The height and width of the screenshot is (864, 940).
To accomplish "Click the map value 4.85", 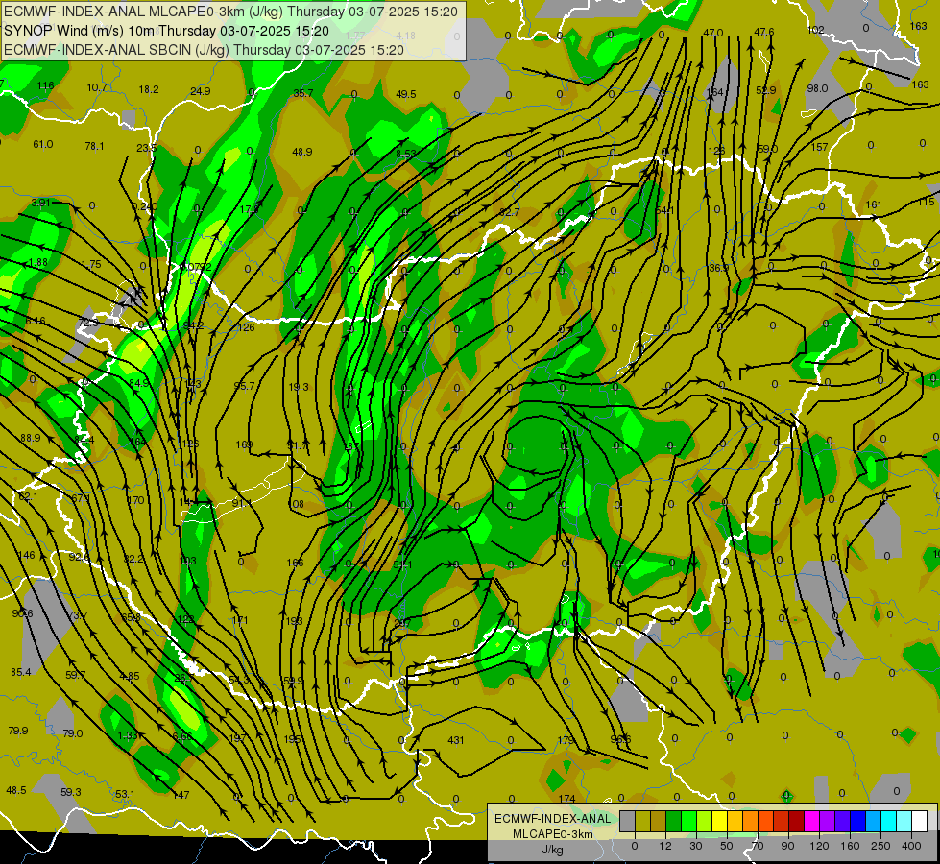I will [130, 676].
